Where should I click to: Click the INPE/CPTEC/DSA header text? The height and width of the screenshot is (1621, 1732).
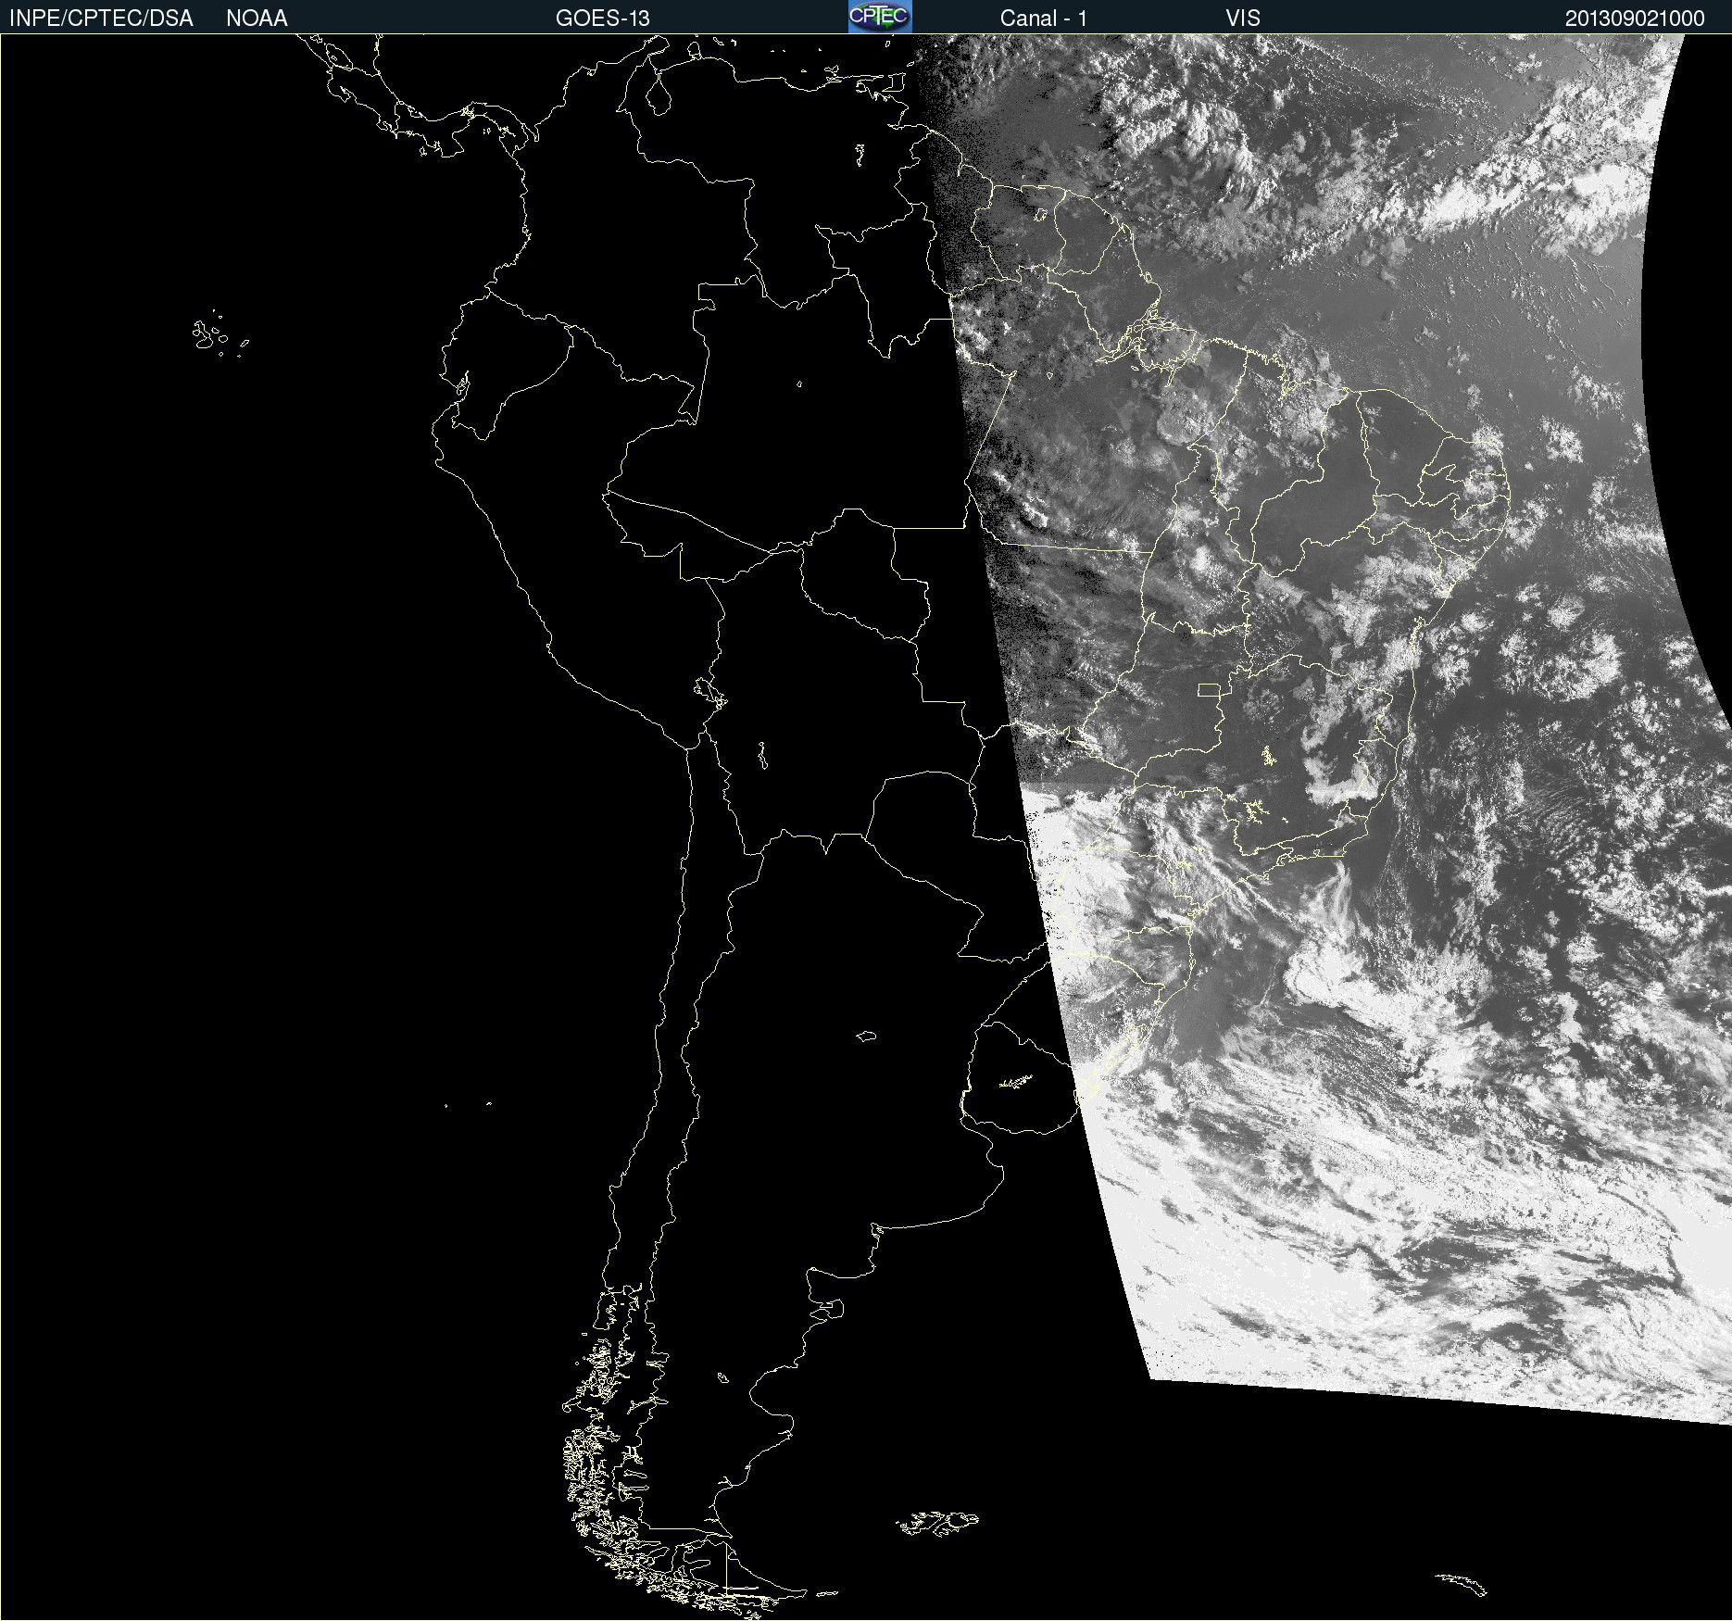click(101, 19)
